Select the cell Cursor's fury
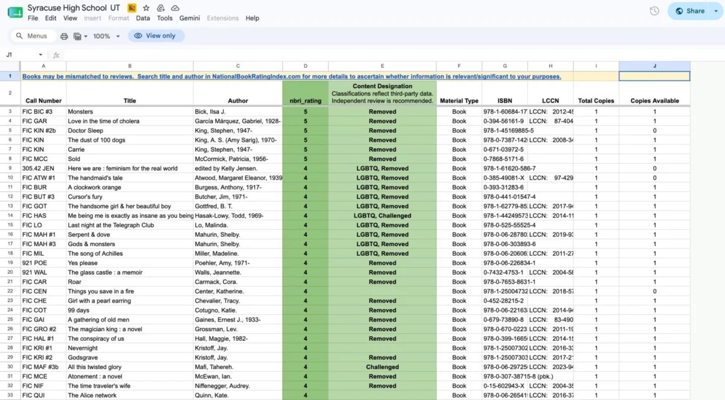 coord(130,197)
